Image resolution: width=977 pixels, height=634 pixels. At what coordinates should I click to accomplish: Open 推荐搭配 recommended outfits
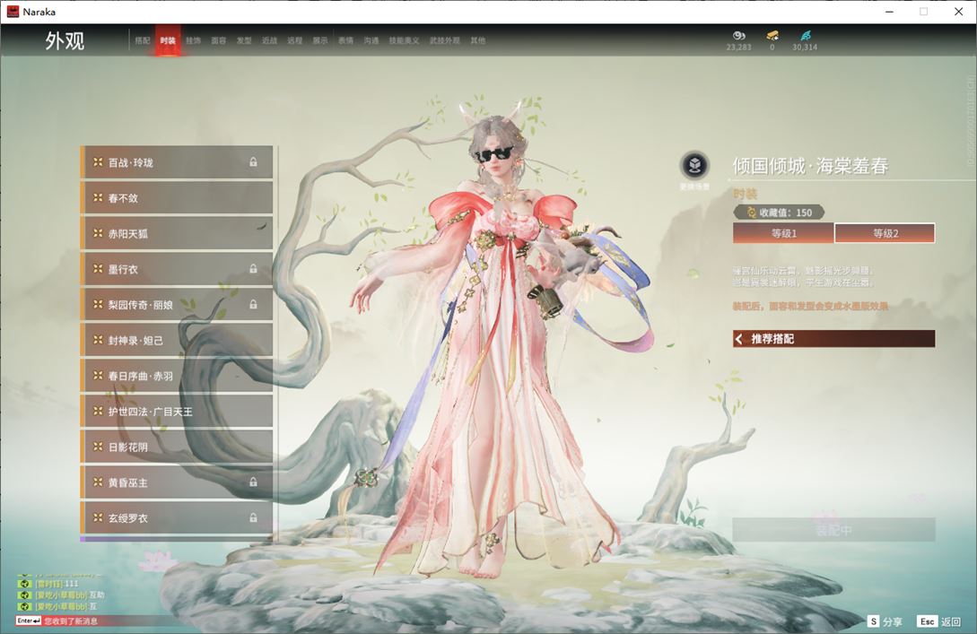pyautogui.click(x=833, y=339)
